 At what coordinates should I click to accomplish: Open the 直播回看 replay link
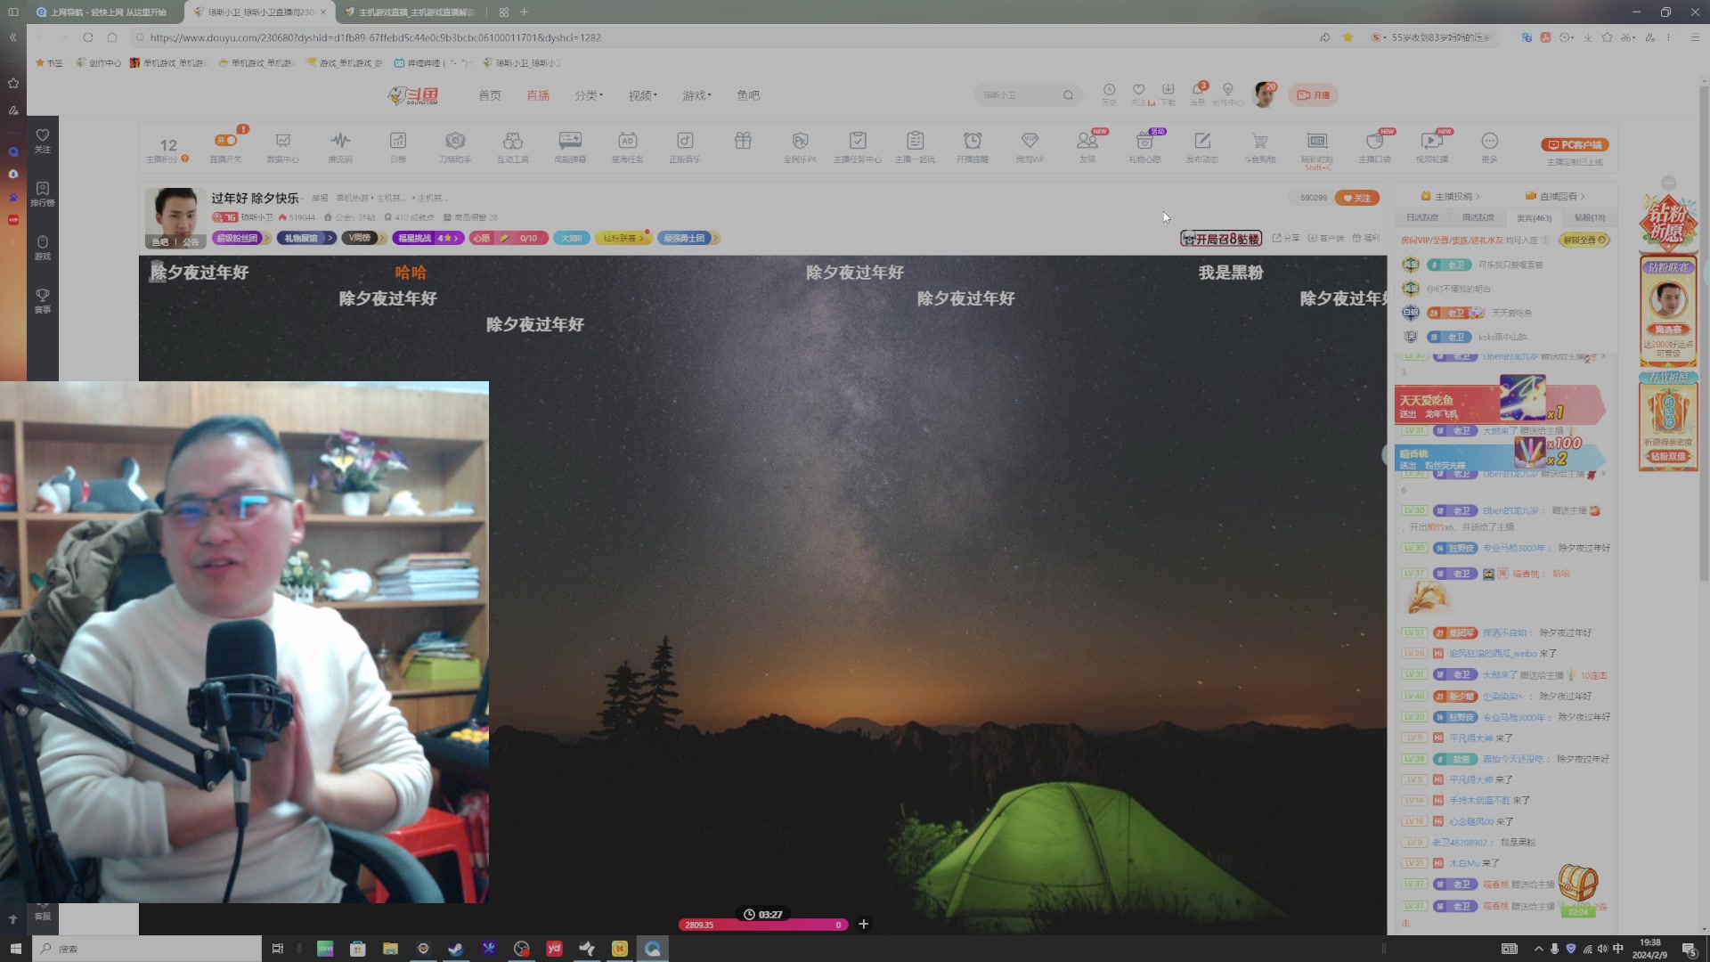click(1555, 196)
